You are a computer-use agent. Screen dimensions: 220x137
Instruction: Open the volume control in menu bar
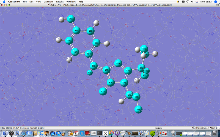tap(192, 2)
